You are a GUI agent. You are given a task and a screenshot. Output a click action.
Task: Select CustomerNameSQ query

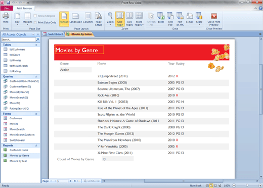[21, 86]
